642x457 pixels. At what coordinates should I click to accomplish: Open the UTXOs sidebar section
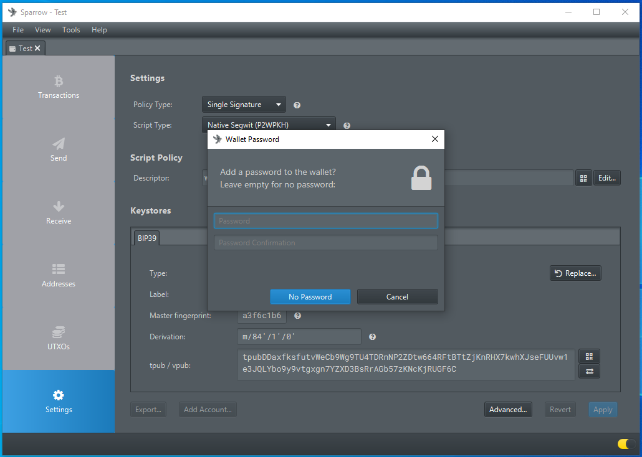(59, 339)
